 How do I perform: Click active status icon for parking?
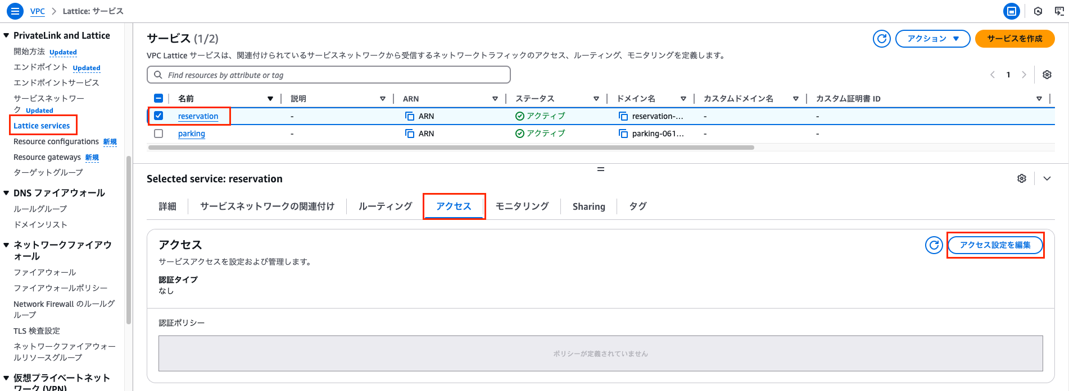tap(520, 134)
